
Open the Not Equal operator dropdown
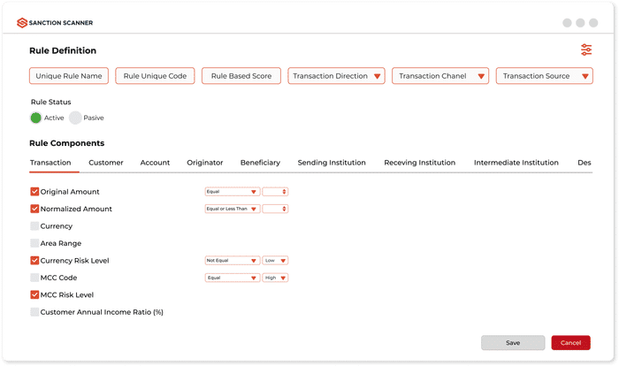(x=232, y=260)
